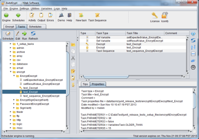This screenshot has width=199, height=139.
Task: Click the blue refresh arrows icon on right
Action: 193,40
